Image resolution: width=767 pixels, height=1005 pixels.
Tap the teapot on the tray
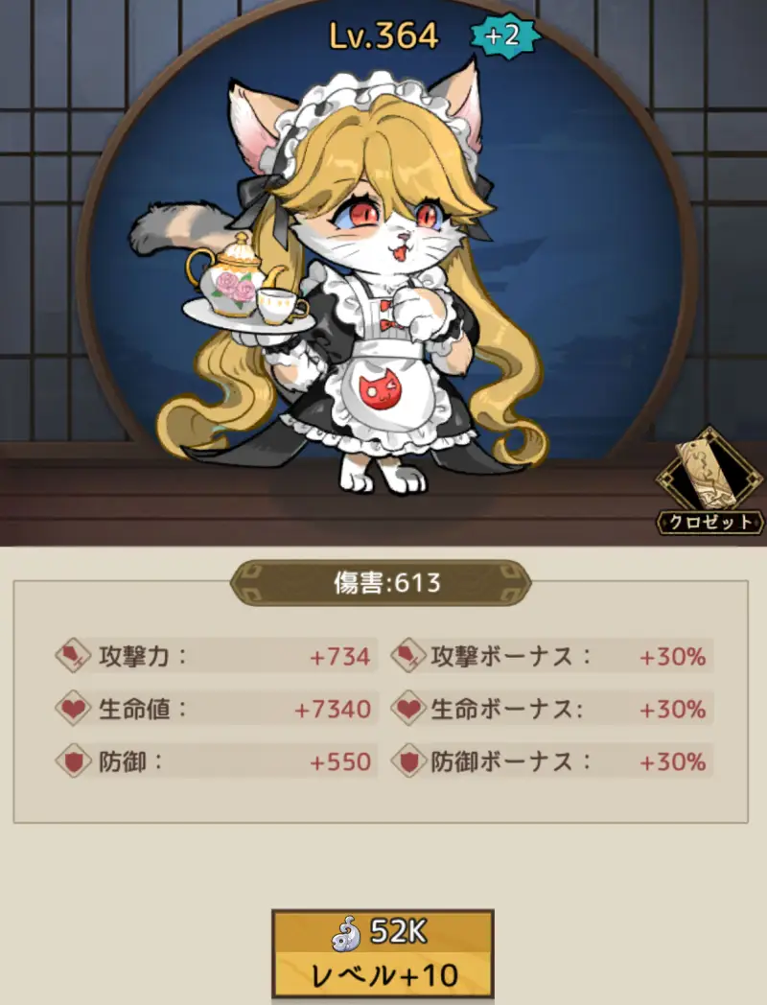click(x=234, y=275)
